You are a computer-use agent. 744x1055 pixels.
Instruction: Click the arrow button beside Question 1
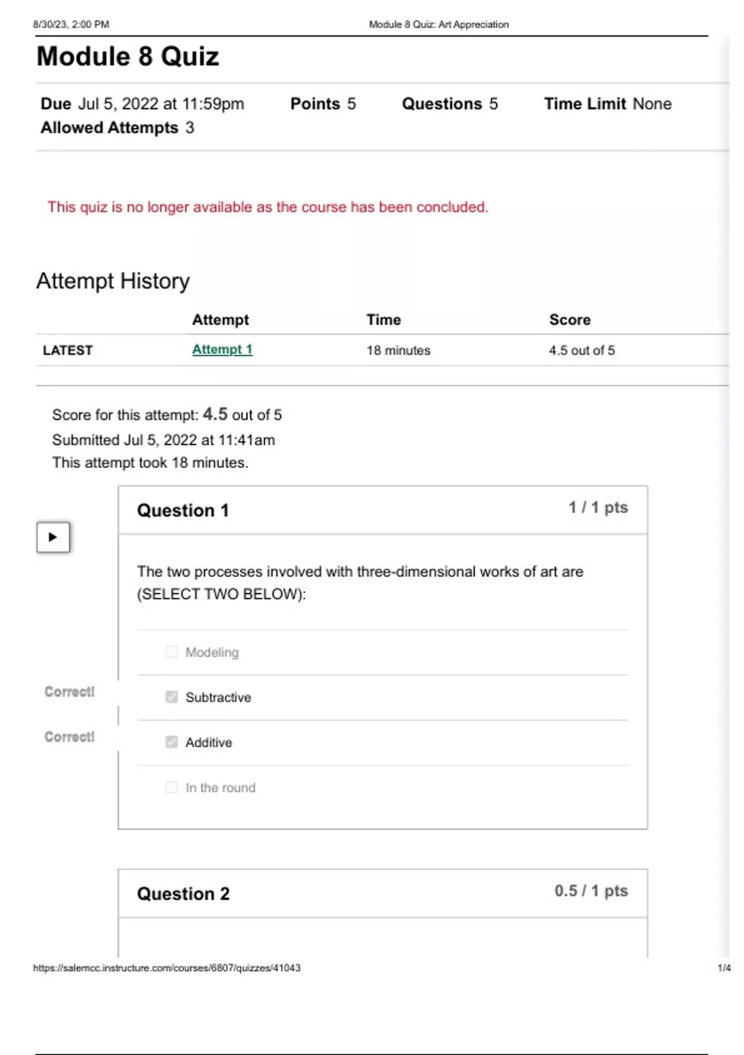53,537
